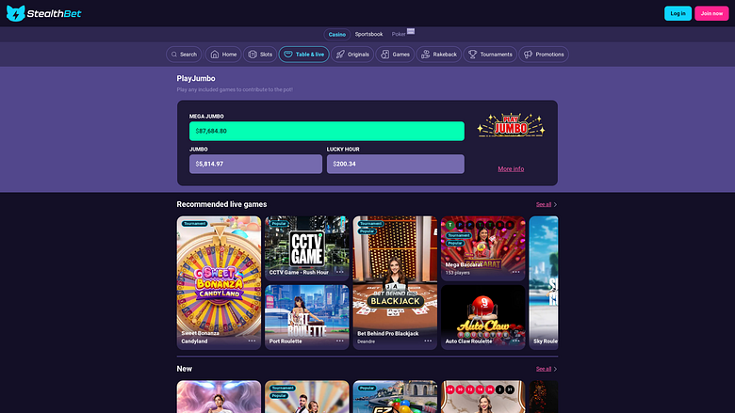Open the Slots category
The width and height of the screenshot is (735, 413).
tap(260, 55)
